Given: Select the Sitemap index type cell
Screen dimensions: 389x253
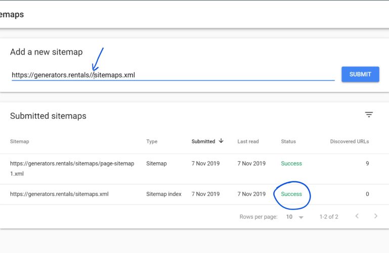Looking at the screenshot, I should pyautogui.click(x=163, y=194).
